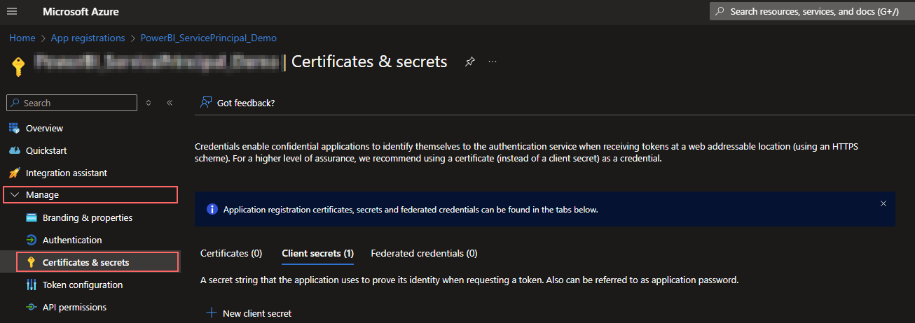The image size is (915, 323).
Task: Focus the sidebar Search field
Action: click(x=71, y=103)
